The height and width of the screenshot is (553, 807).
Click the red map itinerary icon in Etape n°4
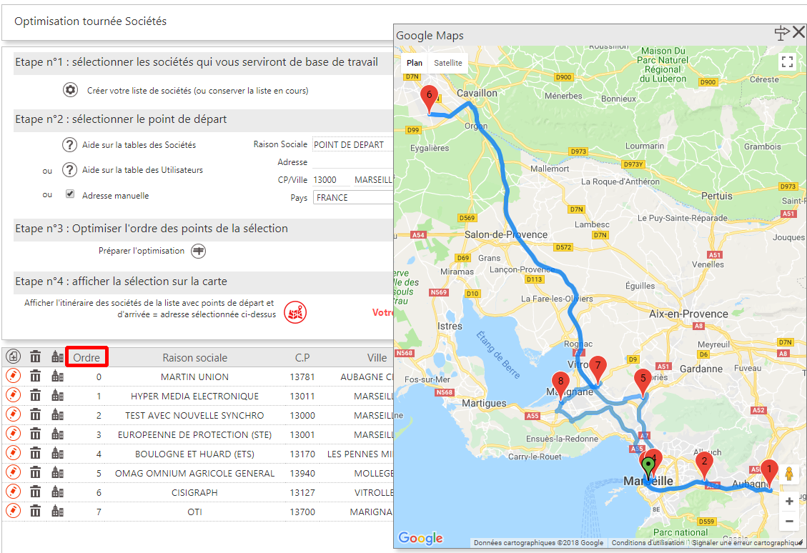click(x=295, y=312)
